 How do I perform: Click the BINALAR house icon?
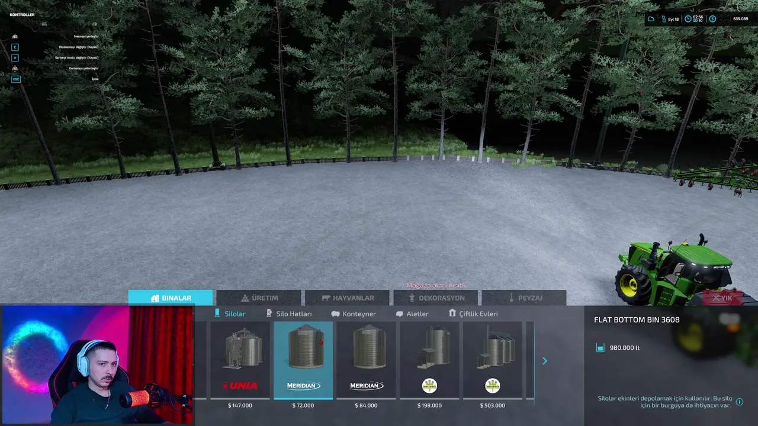(155, 298)
